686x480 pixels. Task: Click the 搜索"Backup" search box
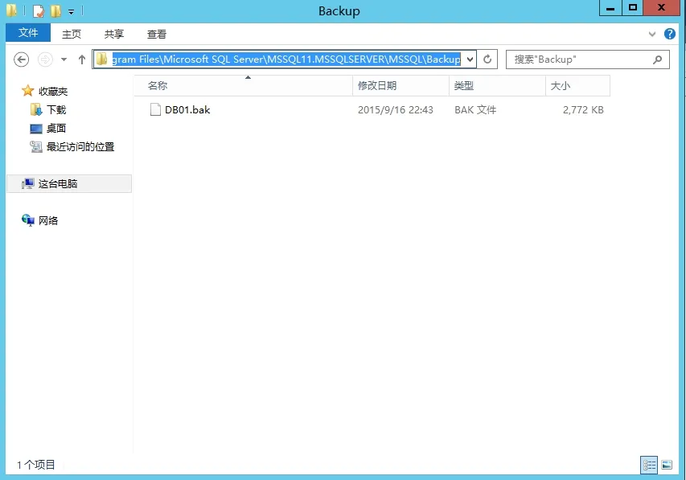pos(588,59)
